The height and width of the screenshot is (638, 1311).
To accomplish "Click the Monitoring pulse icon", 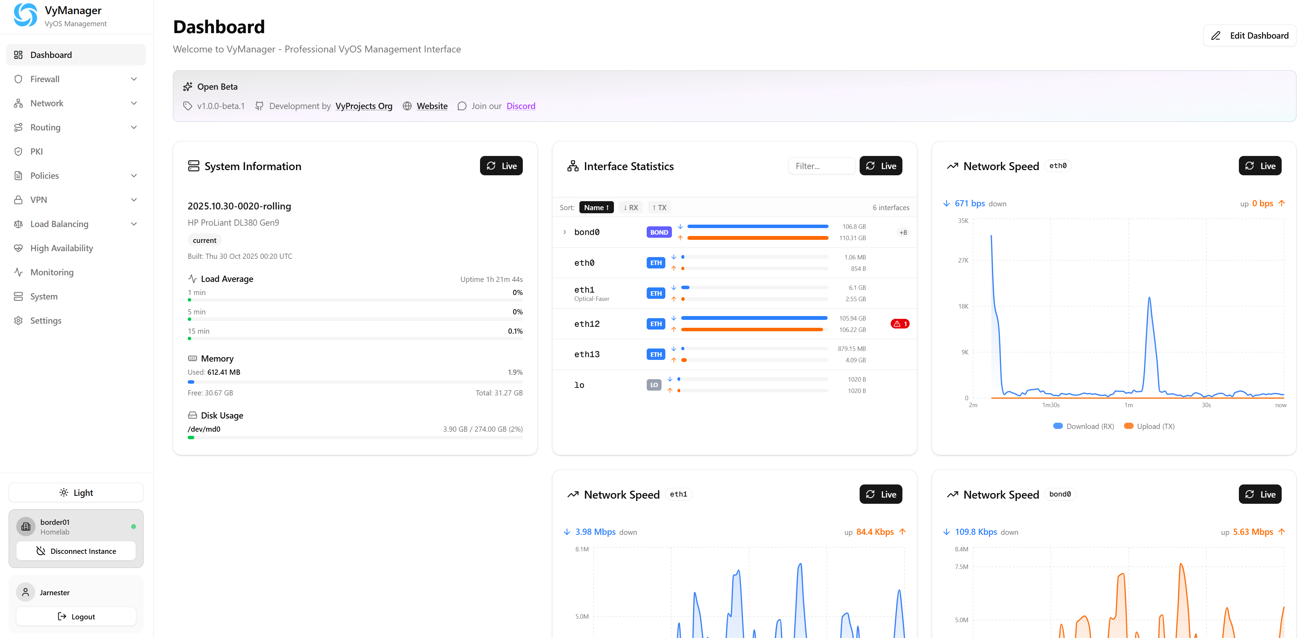I will click(x=18, y=272).
